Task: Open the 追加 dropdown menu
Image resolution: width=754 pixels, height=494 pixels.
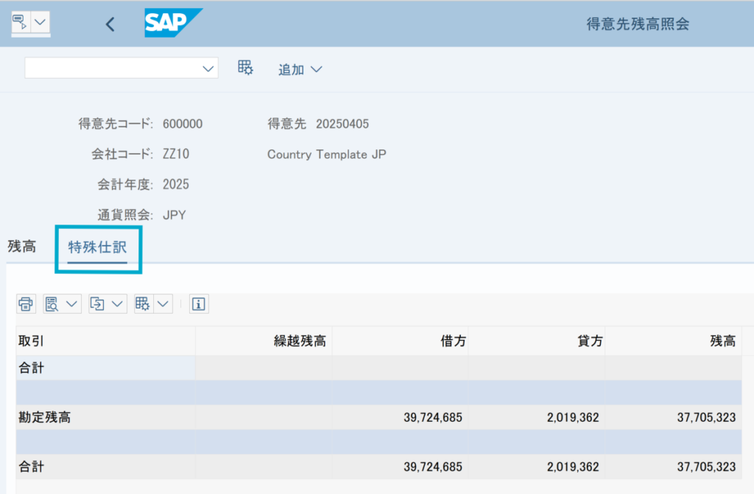Action: click(x=300, y=69)
